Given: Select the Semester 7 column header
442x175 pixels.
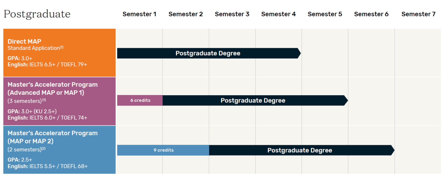Looking at the screenshot, I should coord(418,14).
